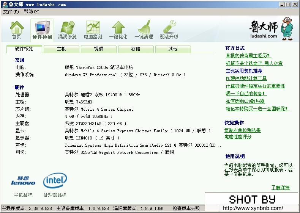Click display value 联想 LEN4010

[92, 138]
